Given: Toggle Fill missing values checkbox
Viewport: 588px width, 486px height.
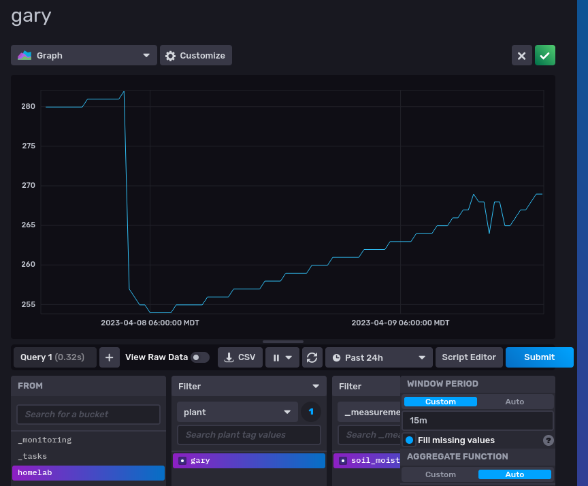Looking at the screenshot, I should pos(410,440).
